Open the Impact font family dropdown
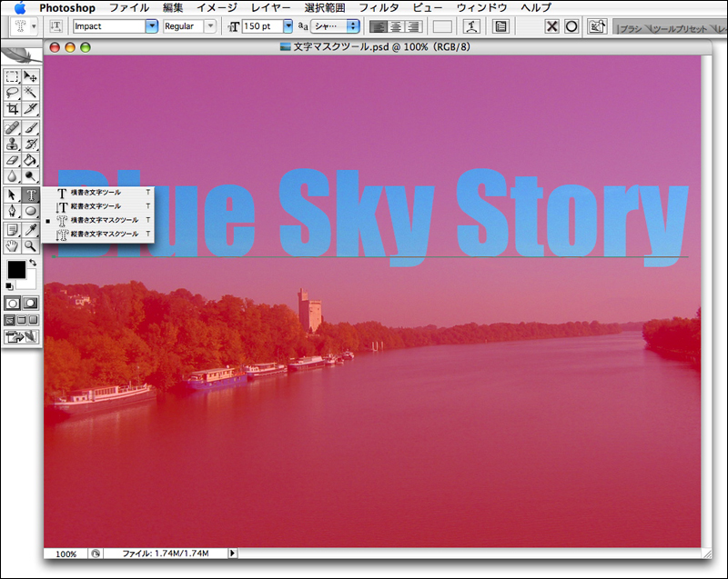The height and width of the screenshot is (579, 728). (x=152, y=26)
